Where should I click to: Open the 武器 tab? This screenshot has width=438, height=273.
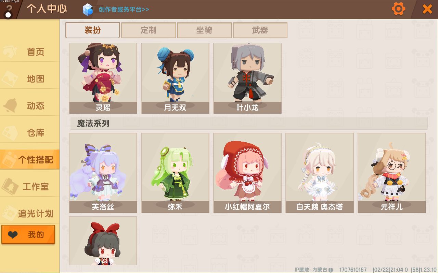click(260, 30)
